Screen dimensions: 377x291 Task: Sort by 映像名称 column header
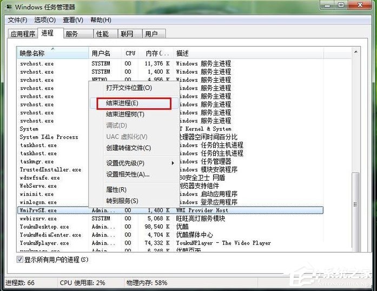(53, 53)
